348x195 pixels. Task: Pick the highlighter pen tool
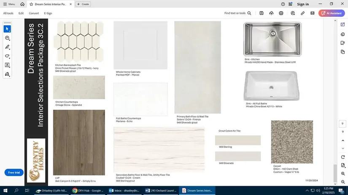pyautogui.click(x=7, y=47)
